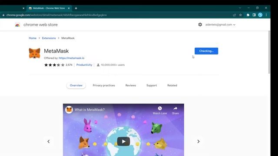Bookmark this page with star icon
The width and height of the screenshot is (278, 156).
coord(240,15)
